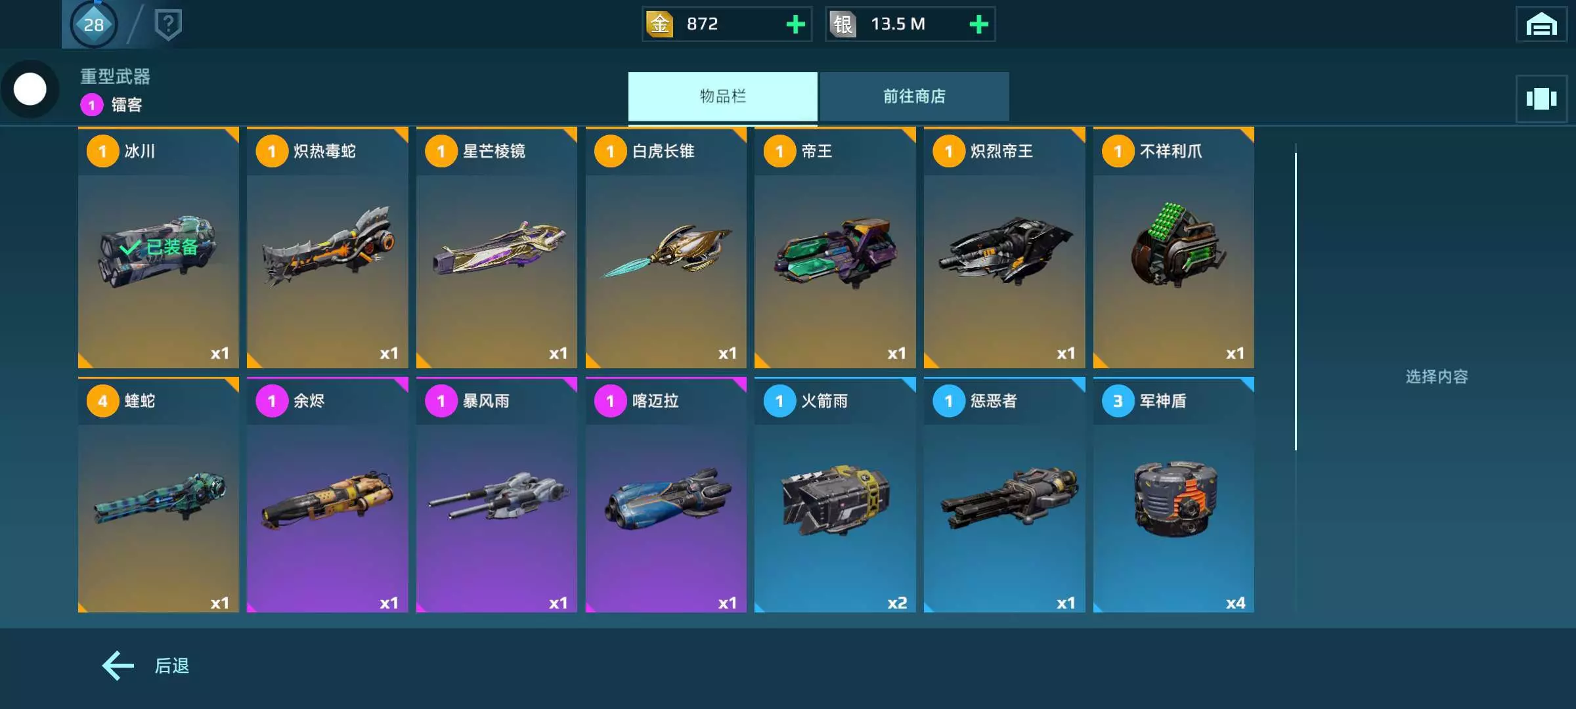
Task: Select the 暴风雨 purple weapon card
Action: tap(496, 495)
